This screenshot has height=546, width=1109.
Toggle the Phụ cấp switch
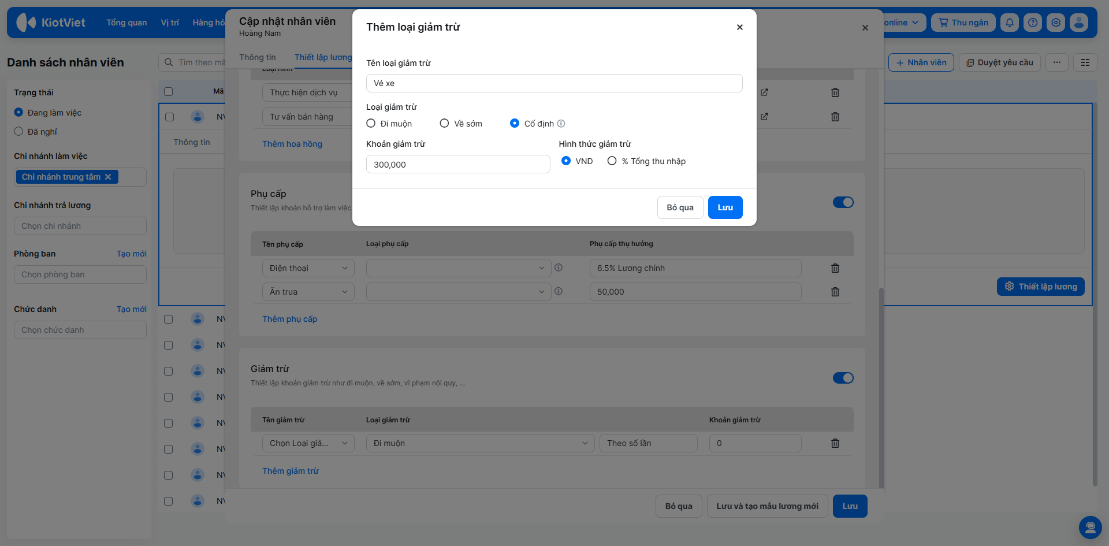tap(843, 202)
